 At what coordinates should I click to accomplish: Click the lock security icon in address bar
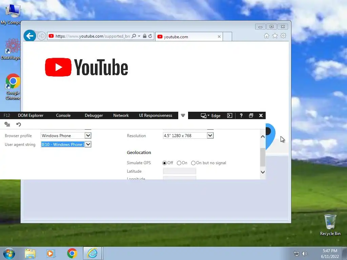(144, 36)
